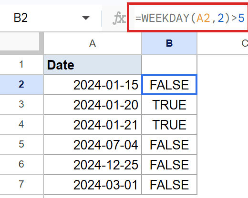The height and width of the screenshot is (198, 248).
Task: Select the TRUE cell beside 2024-01-21
Action: pos(169,125)
